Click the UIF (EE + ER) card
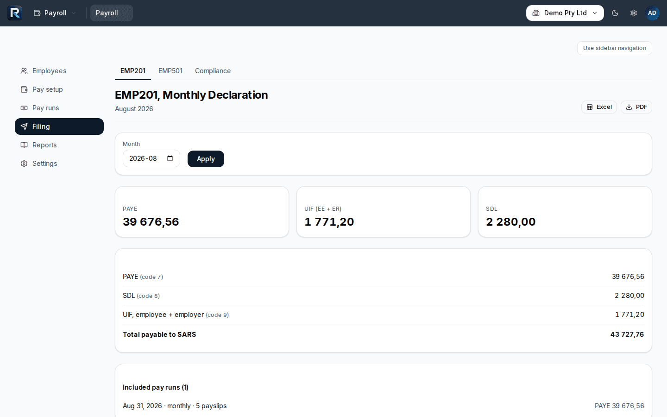667x417 pixels. pyautogui.click(x=384, y=212)
